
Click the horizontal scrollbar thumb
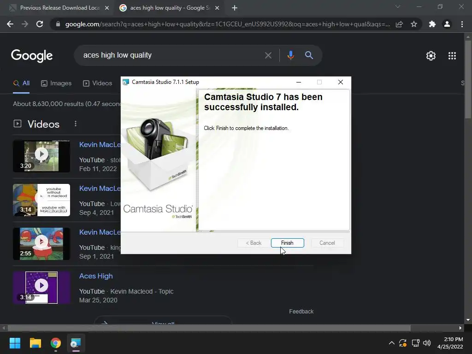[209, 328]
